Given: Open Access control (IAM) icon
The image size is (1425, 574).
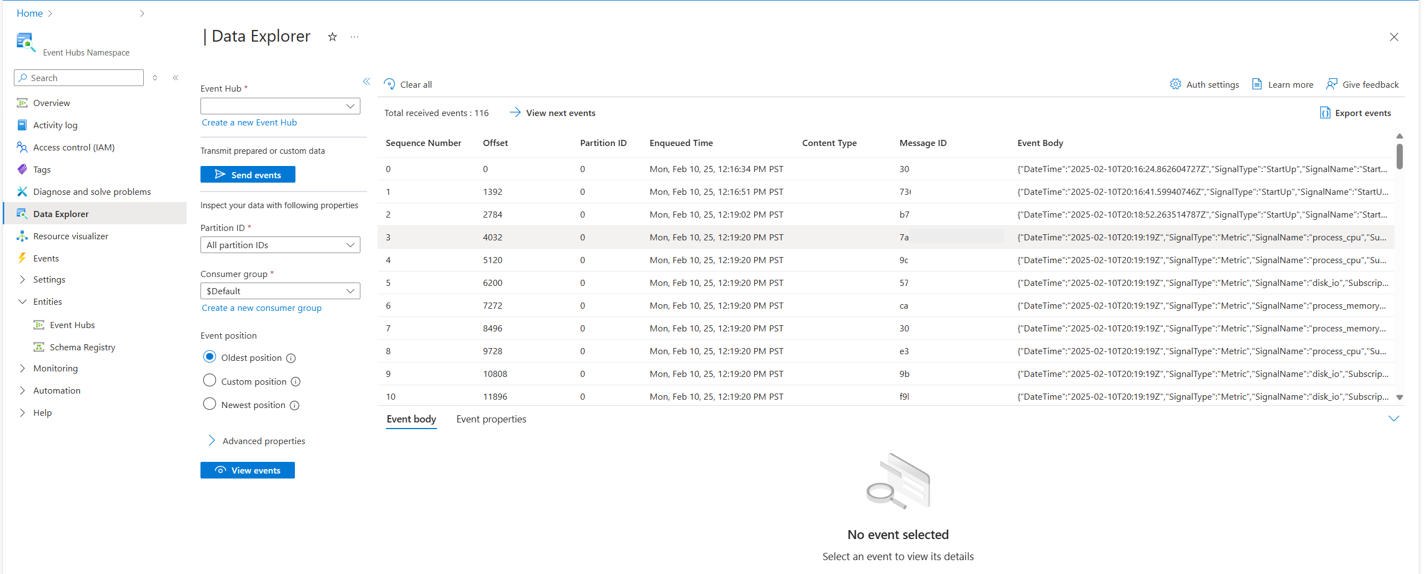Looking at the screenshot, I should point(22,147).
